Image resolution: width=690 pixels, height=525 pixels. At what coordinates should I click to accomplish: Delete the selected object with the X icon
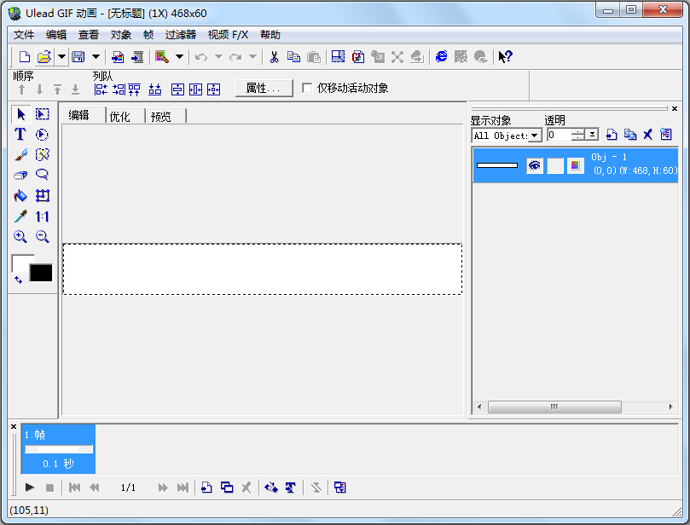[x=648, y=134]
